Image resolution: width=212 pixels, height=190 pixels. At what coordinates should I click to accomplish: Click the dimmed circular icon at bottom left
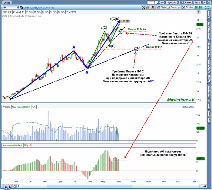(2, 186)
